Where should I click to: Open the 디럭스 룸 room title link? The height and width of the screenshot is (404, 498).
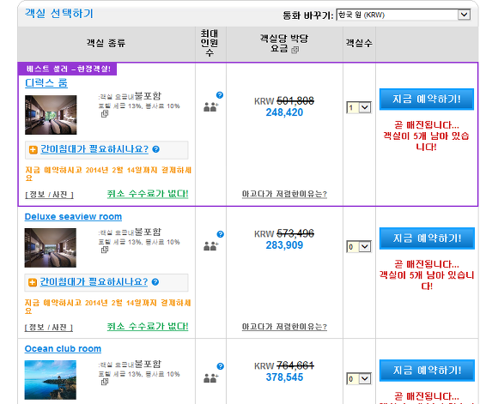click(x=46, y=83)
